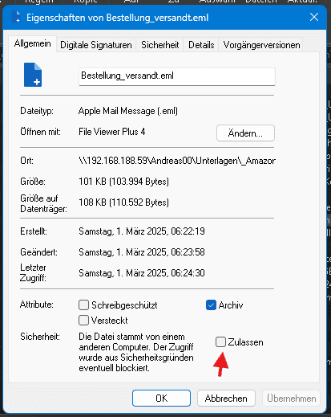Switch to the Digitale Signaturen tab
Screen dimensions: 331x417
coord(96,45)
